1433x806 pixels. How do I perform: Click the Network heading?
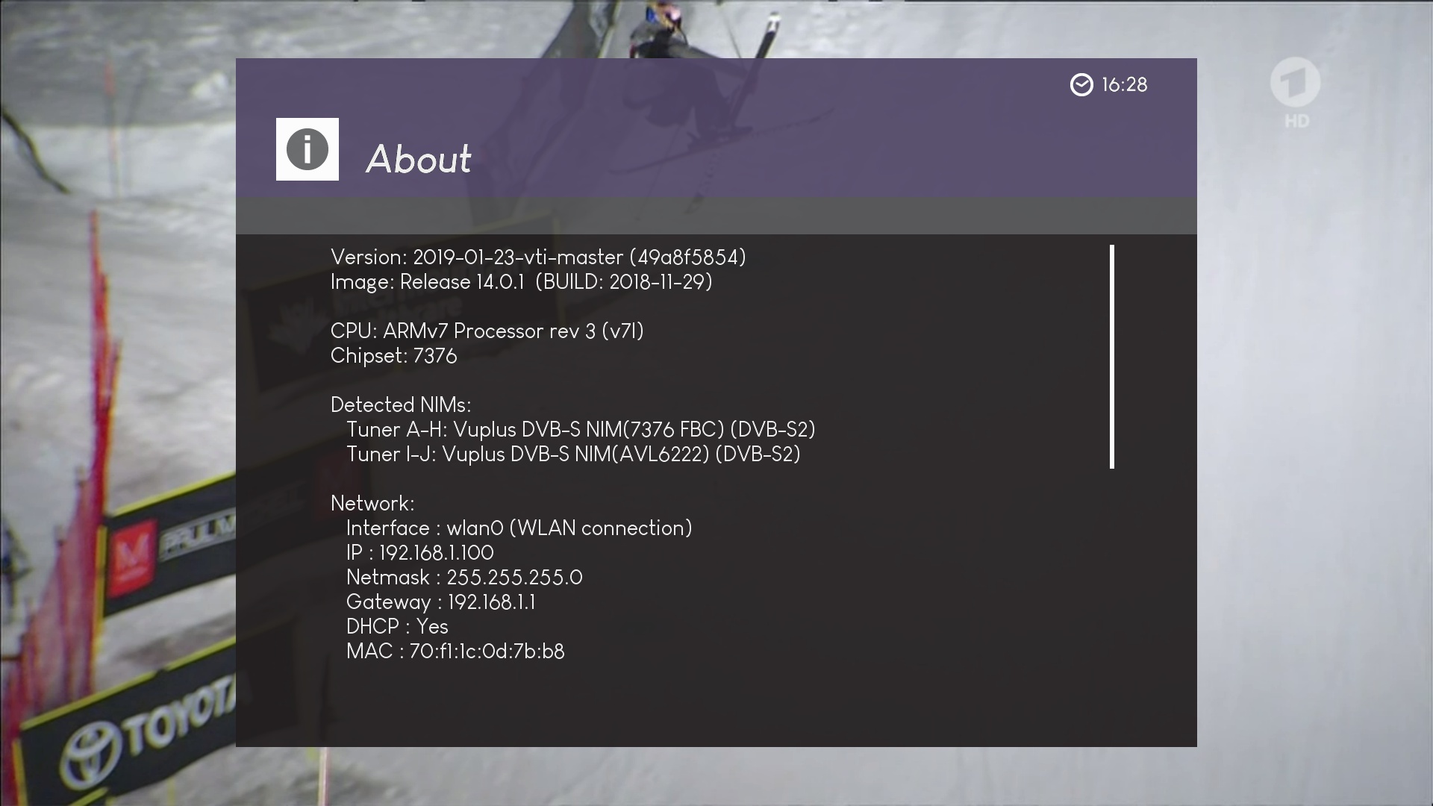pos(372,504)
